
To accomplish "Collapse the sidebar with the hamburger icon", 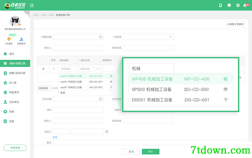I will point(32,5).
